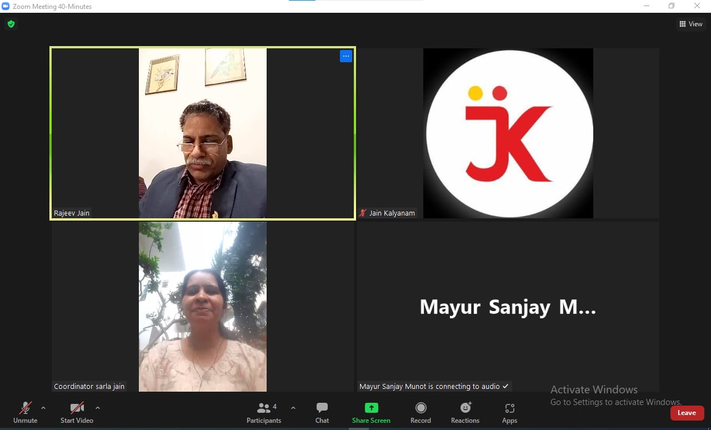Image resolution: width=711 pixels, height=430 pixels.
Task: Click the green encryption shield icon
Action: pyautogui.click(x=11, y=24)
